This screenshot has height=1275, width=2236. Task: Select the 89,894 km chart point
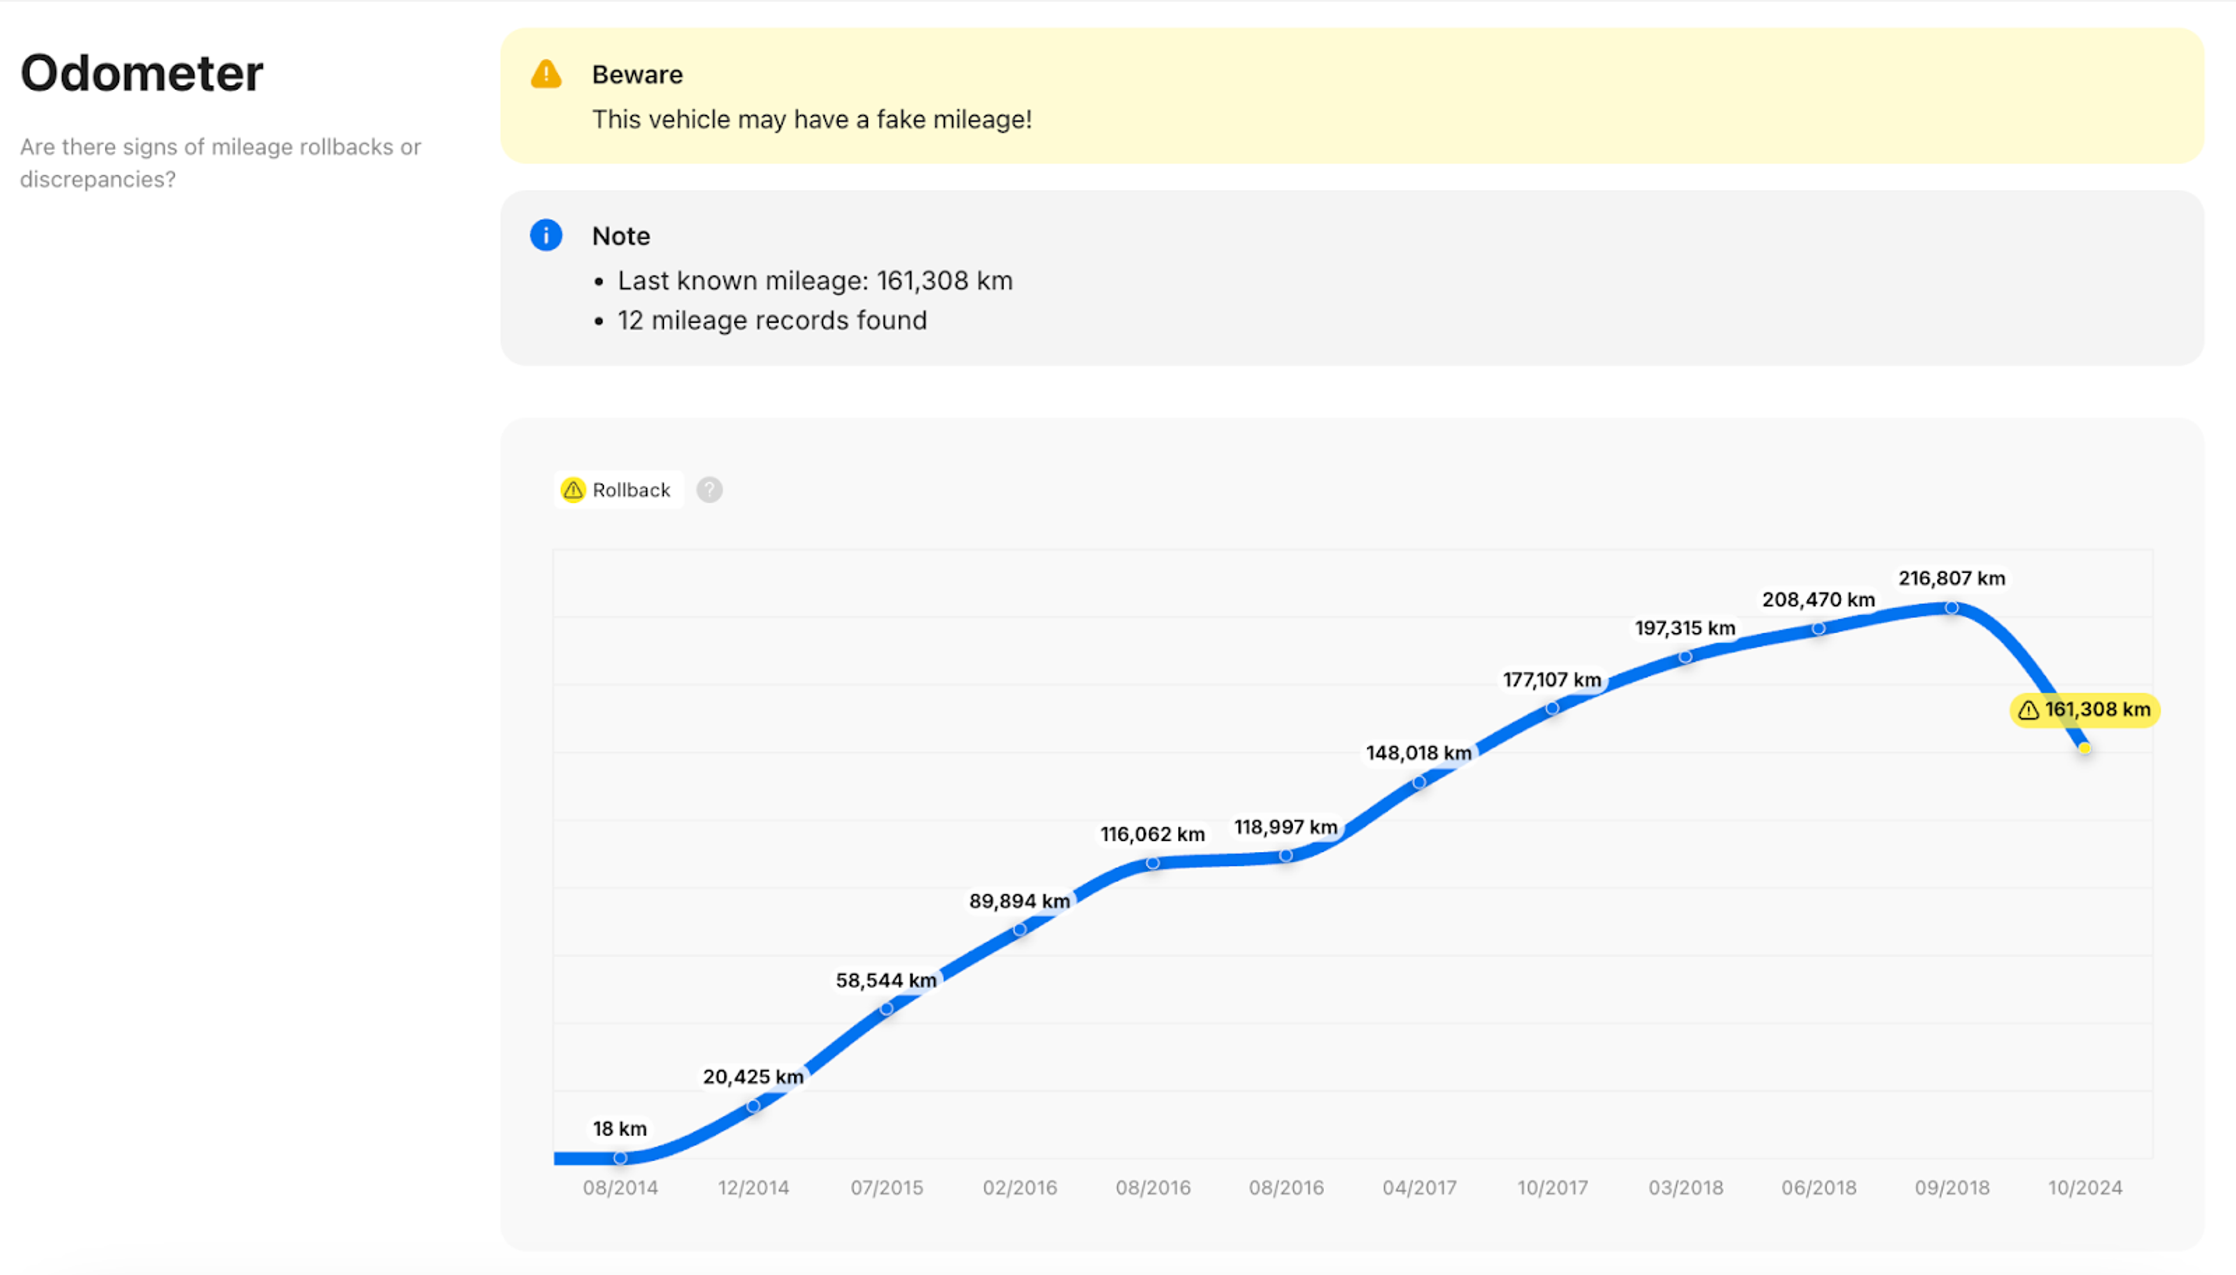(1020, 929)
